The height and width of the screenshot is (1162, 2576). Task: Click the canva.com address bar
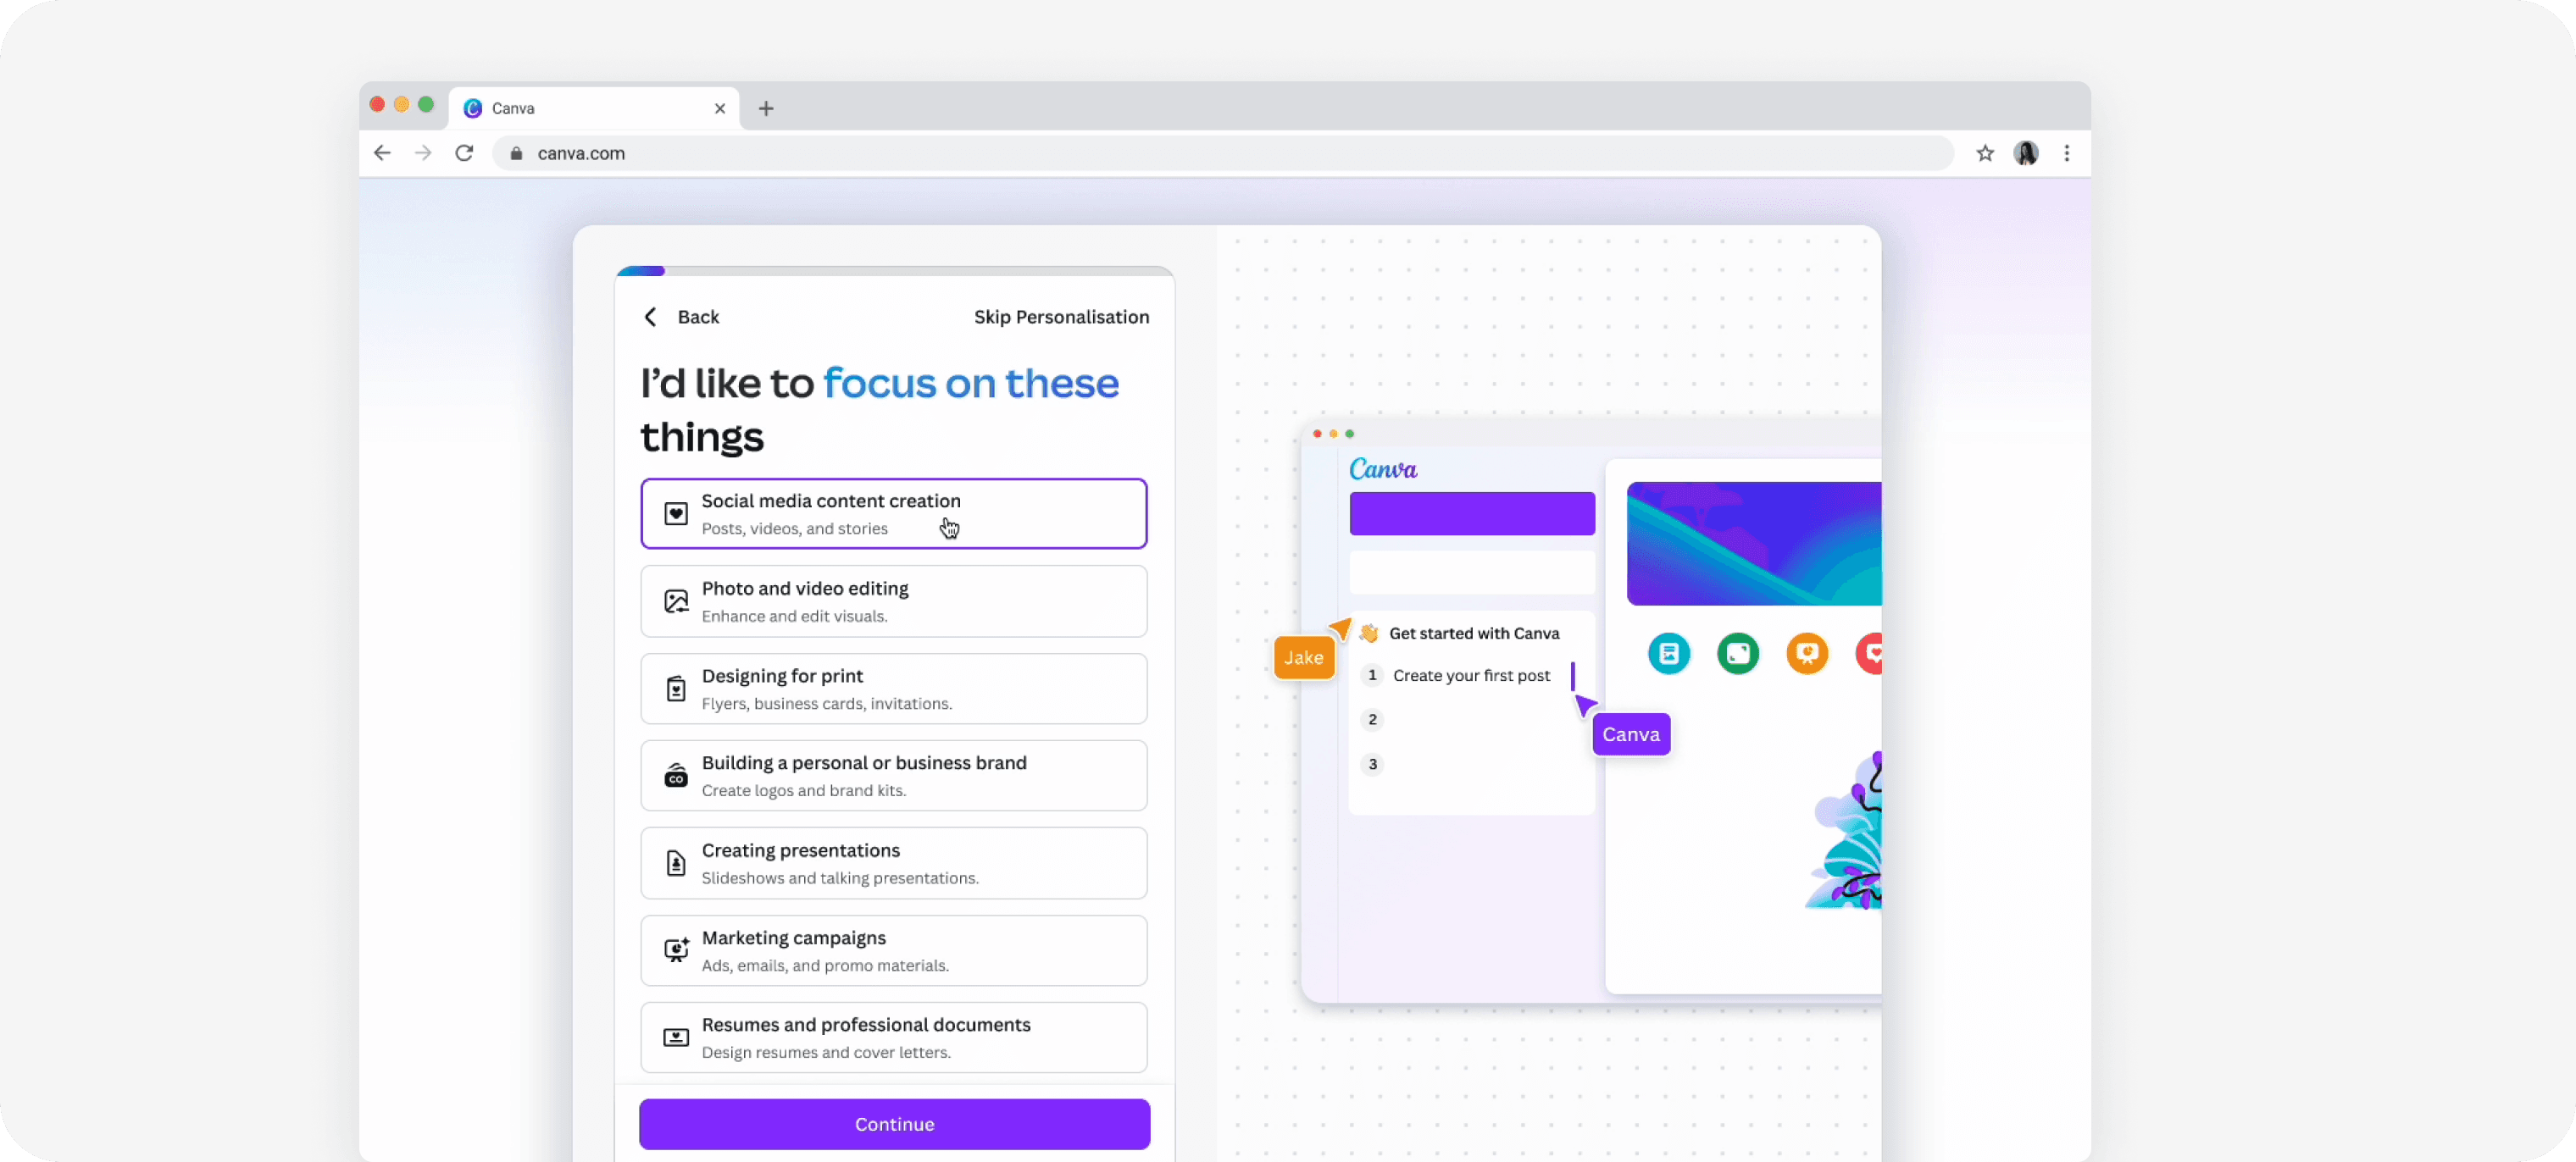pos(1222,152)
